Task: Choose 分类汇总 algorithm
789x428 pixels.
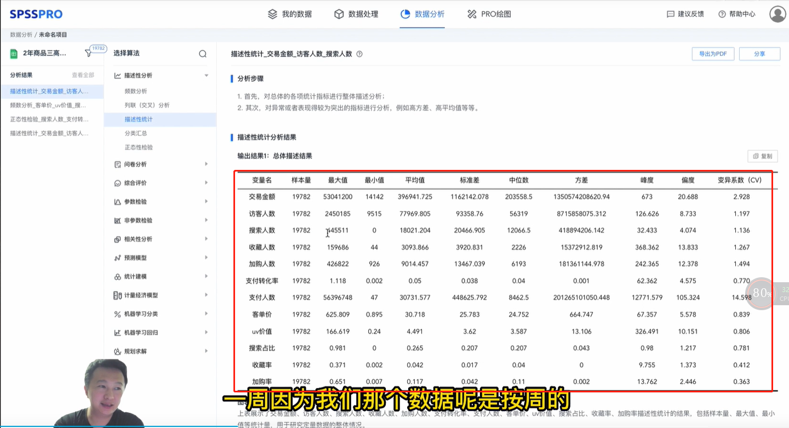Action: (136, 133)
